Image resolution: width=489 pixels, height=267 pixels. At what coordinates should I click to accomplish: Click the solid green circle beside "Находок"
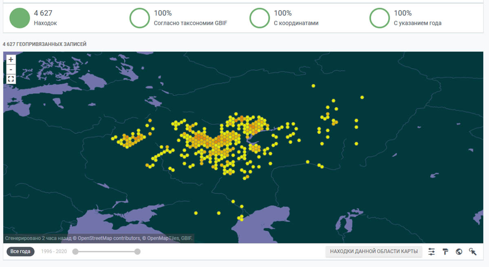pos(20,18)
